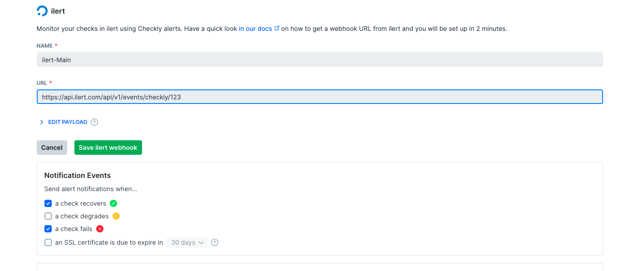Viewport: 628px width, 271px height.
Task: Click into the URL input field
Action: tap(320, 97)
